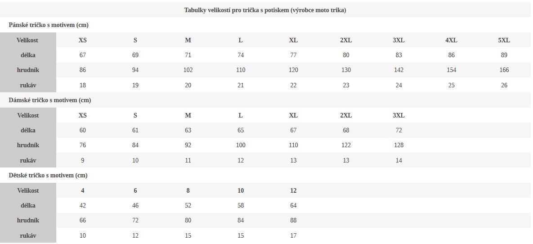Click men's hrudník value 166
The height and width of the screenshot is (244, 533).
click(504, 70)
